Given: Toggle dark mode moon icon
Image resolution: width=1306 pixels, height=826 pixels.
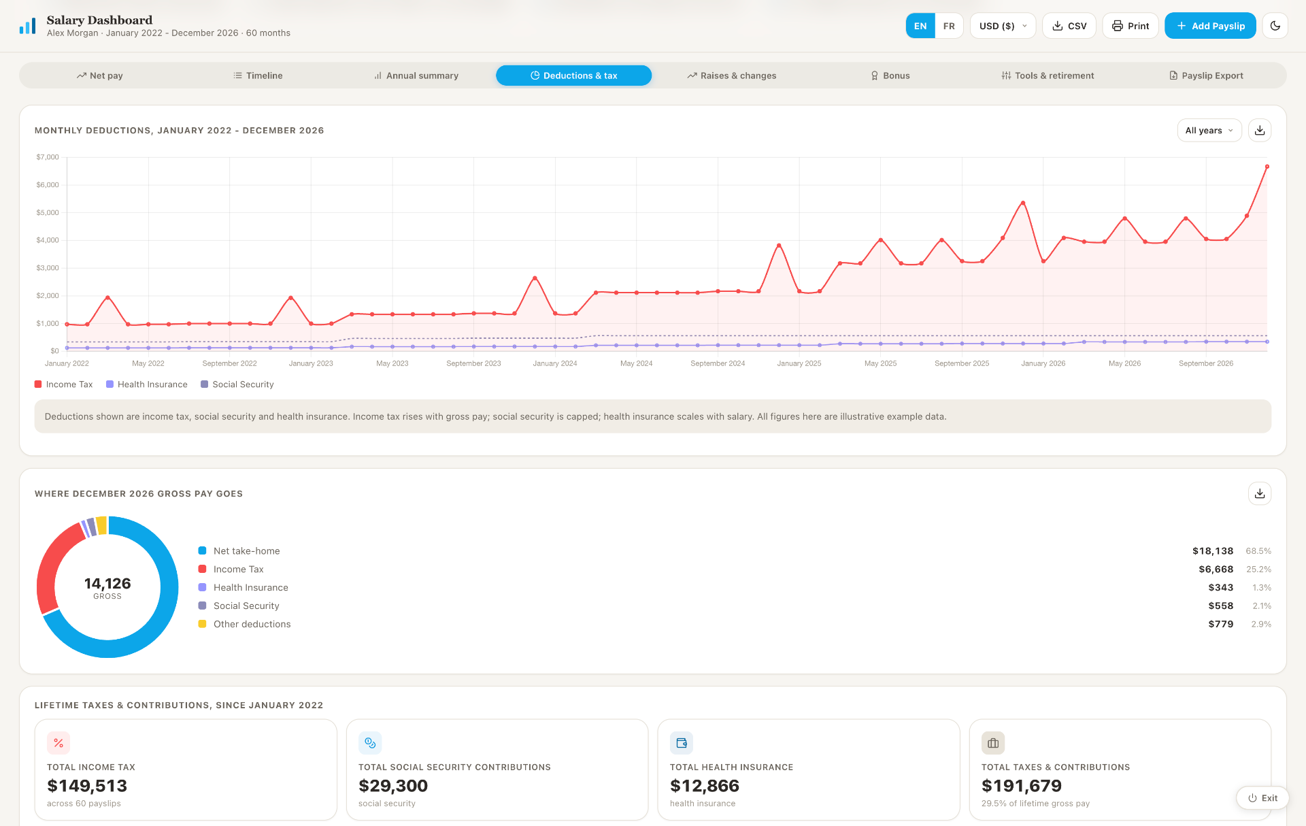Looking at the screenshot, I should pyautogui.click(x=1275, y=26).
